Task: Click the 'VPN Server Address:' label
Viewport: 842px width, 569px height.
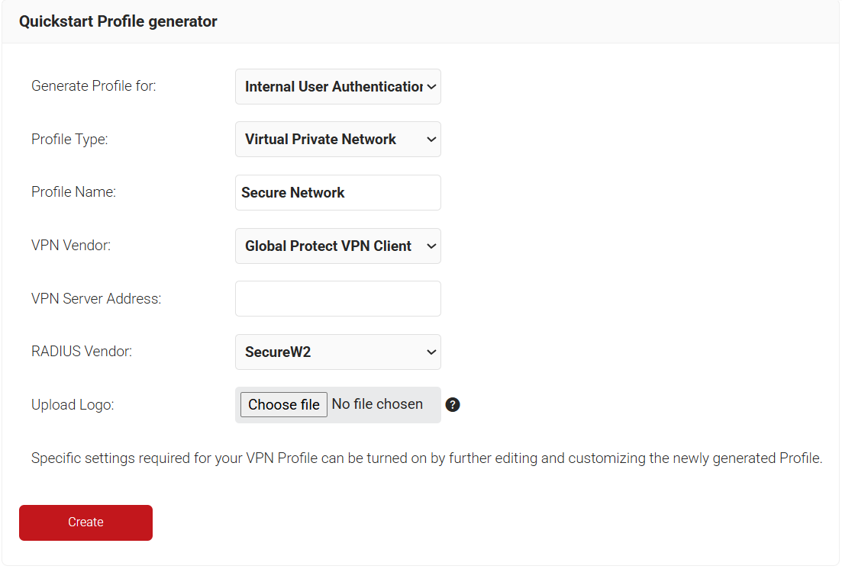Action: coord(96,299)
